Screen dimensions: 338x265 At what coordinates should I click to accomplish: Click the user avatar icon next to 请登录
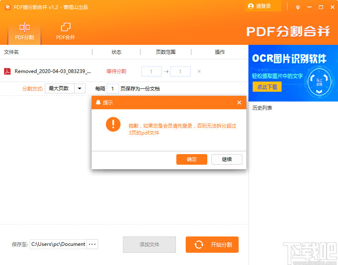251,6
